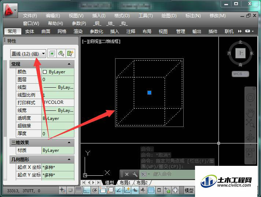Close the command line with the X

tap(127, 174)
